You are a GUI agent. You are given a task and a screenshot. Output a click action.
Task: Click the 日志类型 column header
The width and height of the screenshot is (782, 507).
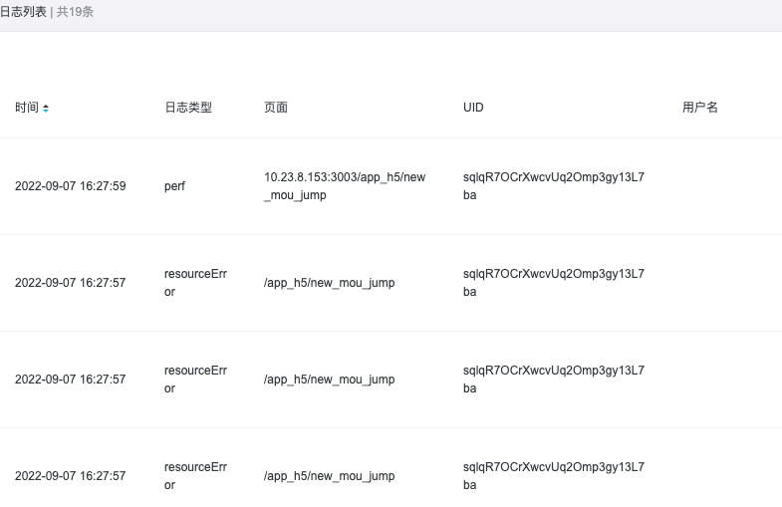tap(188, 108)
